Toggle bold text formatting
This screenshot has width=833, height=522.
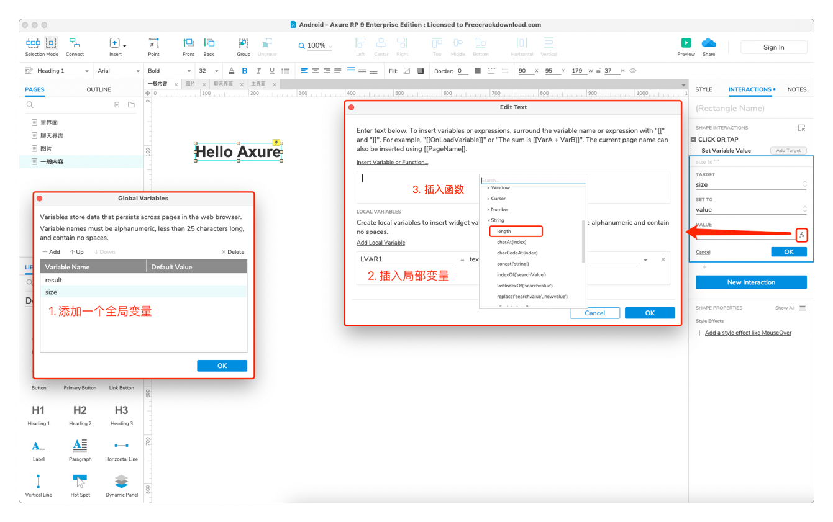pos(245,71)
